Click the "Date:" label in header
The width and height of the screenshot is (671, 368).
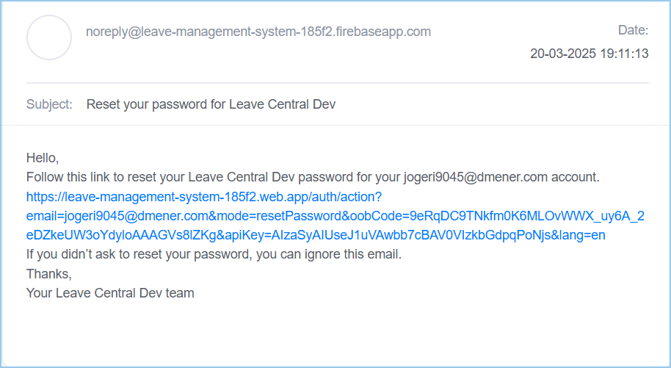[x=633, y=30]
